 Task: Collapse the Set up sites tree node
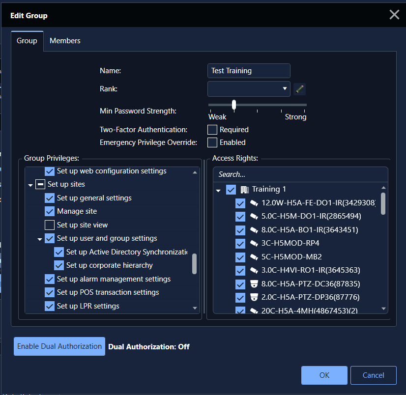(x=30, y=185)
